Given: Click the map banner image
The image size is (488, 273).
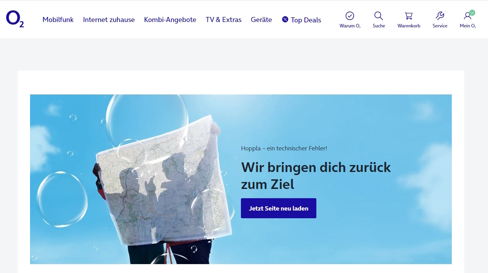Looking at the screenshot, I should [x=241, y=179].
